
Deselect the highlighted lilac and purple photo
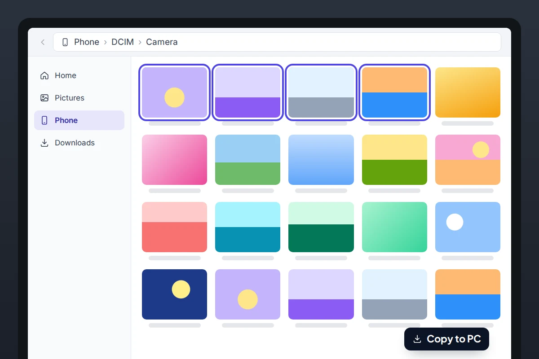[247, 92]
